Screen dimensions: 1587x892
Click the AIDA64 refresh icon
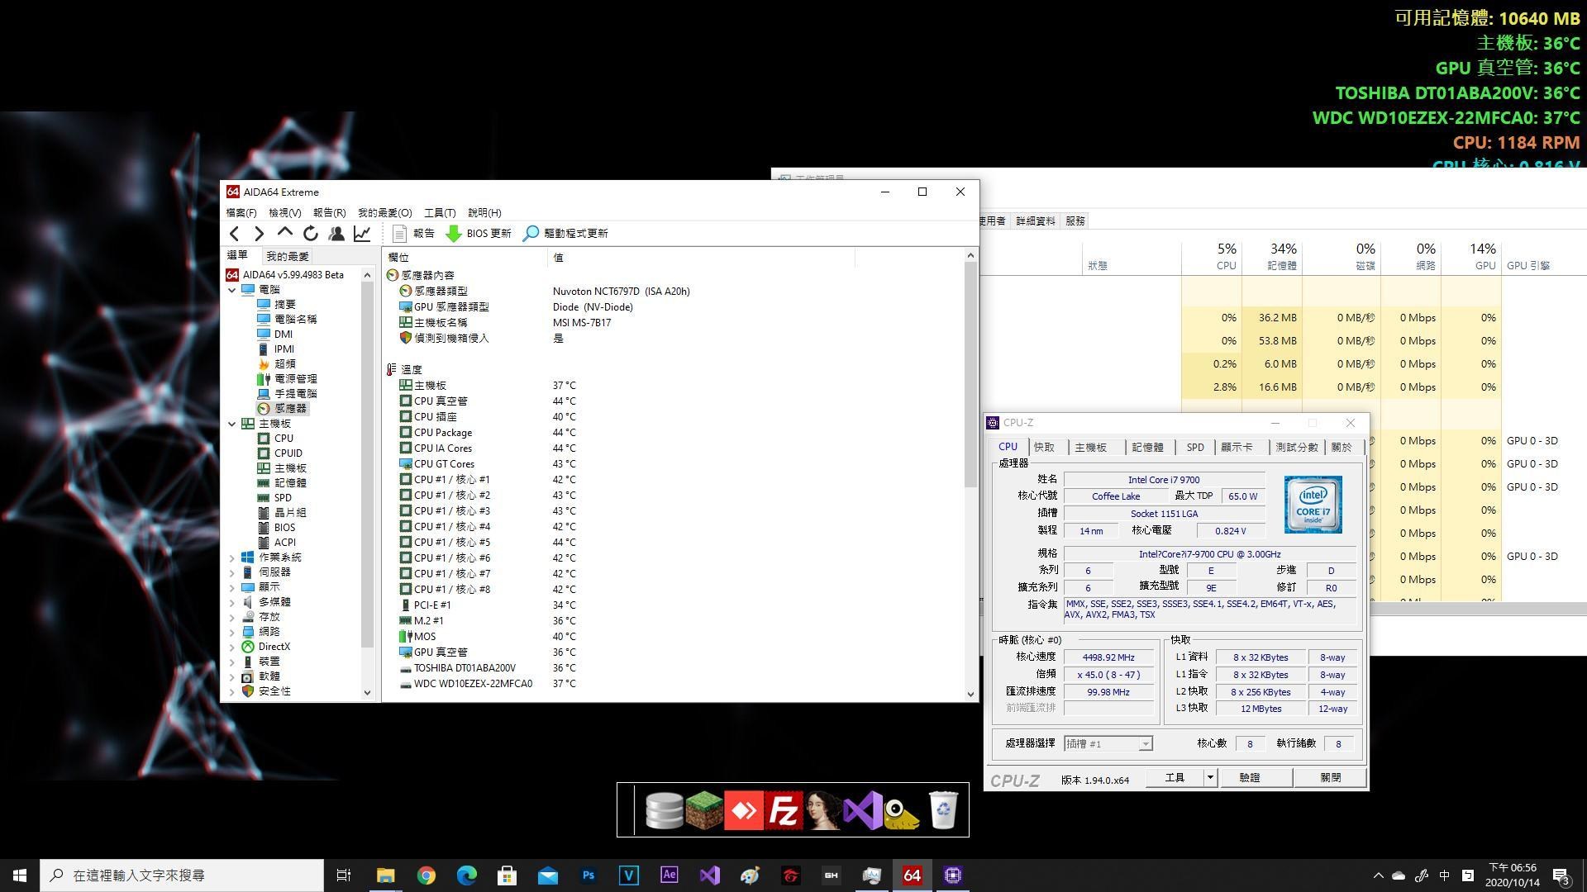tap(310, 233)
